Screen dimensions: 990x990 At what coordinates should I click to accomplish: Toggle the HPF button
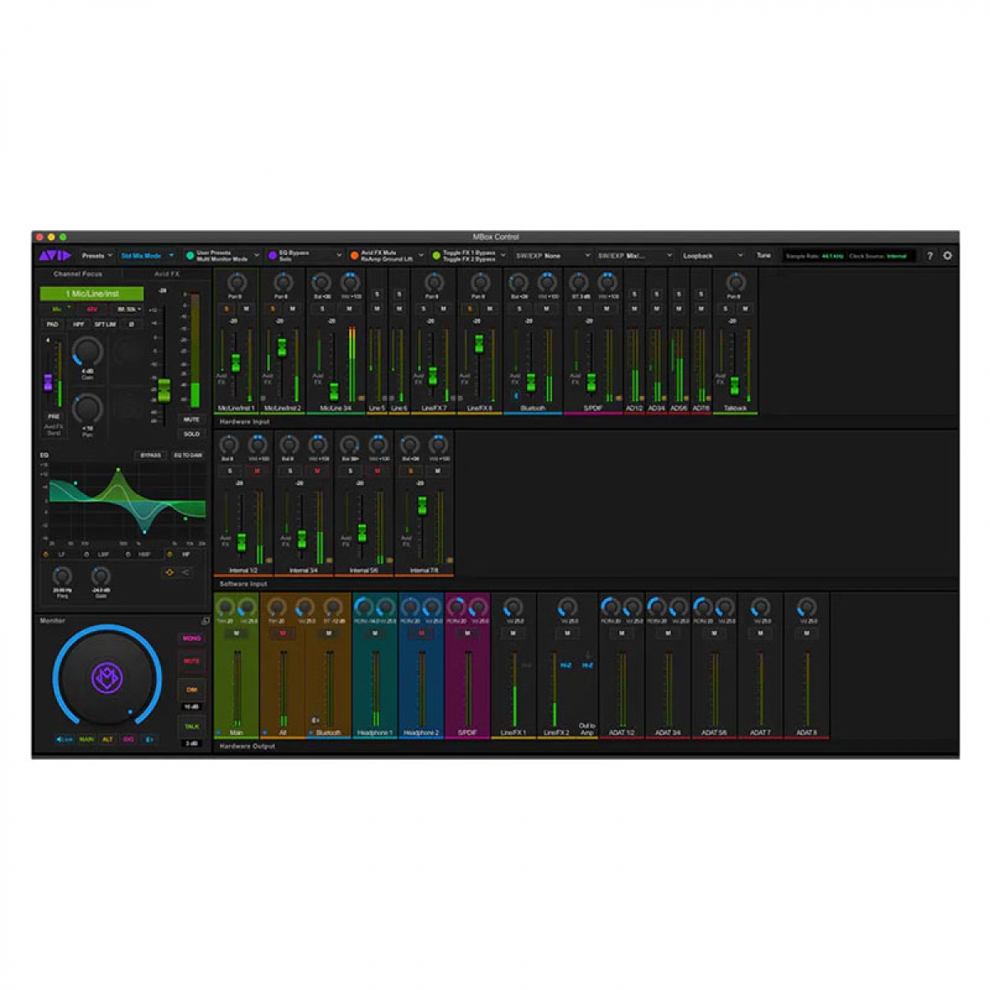(x=78, y=324)
